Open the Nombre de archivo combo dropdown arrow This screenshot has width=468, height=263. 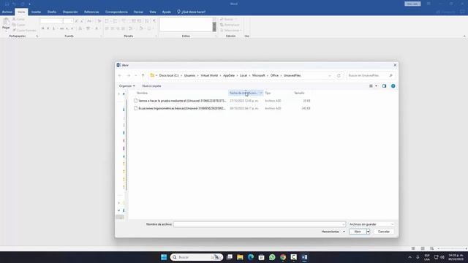pos(343,224)
